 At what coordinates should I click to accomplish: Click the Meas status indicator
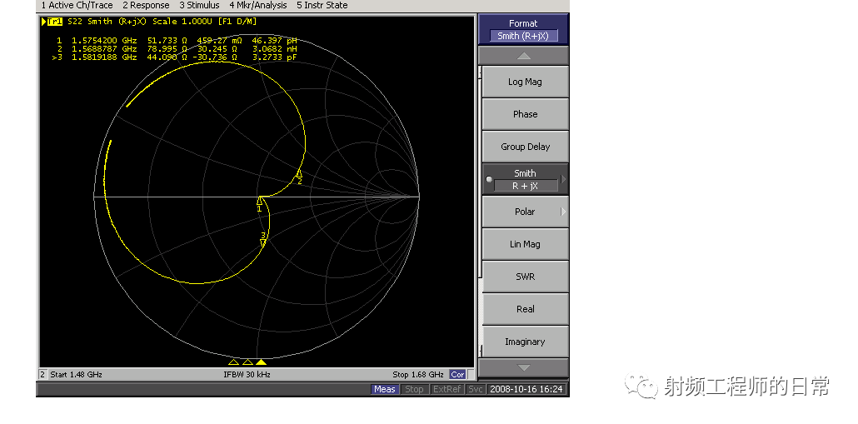(385, 390)
